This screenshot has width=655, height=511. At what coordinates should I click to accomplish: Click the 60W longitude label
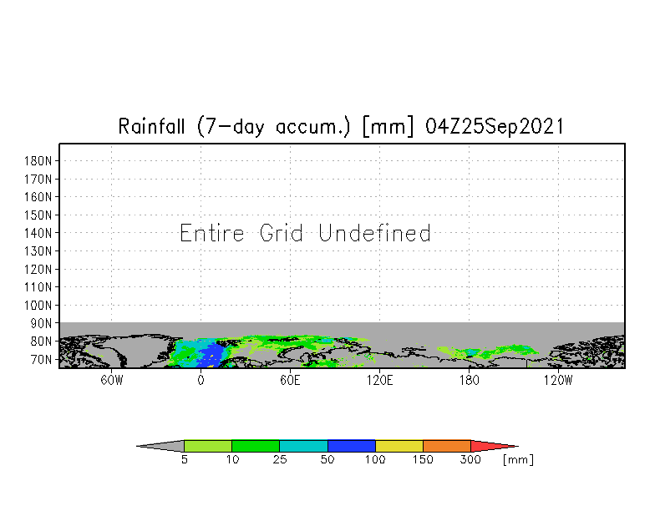point(112,381)
